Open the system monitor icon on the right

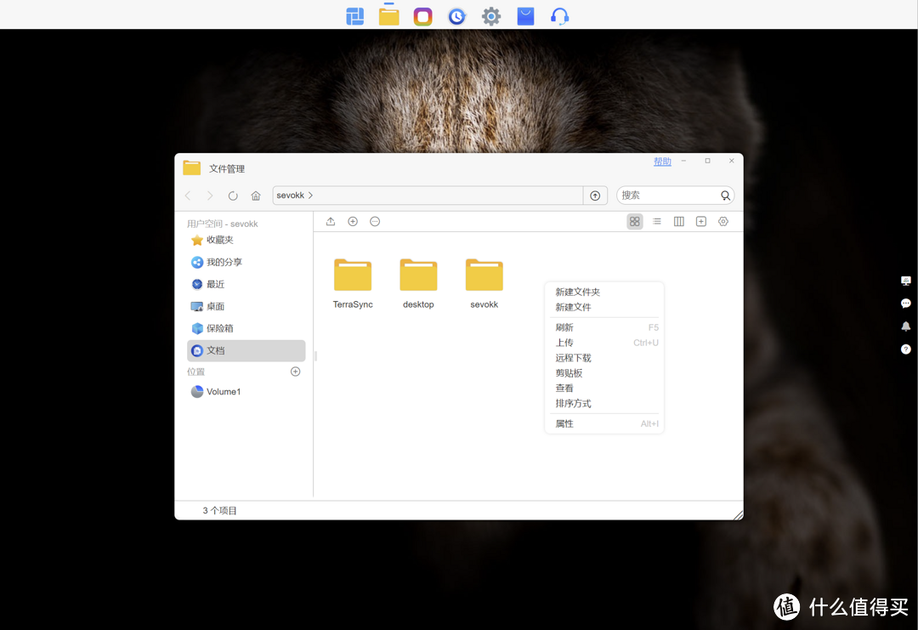click(x=905, y=281)
